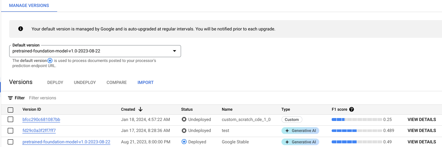Click the info icon in the notification banner
The width and height of the screenshot is (442, 147).
click(x=21, y=29)
